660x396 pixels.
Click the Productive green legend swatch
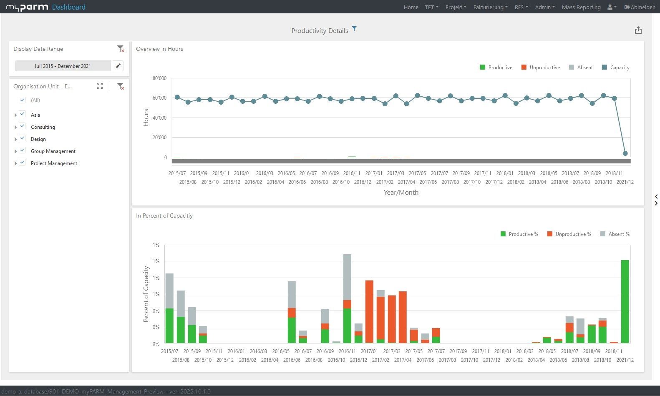click(483, 68)
